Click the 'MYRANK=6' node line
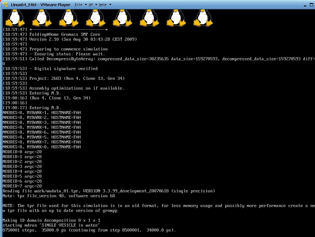The width and height of the screenshot is (315, 237). pos(42,132)
